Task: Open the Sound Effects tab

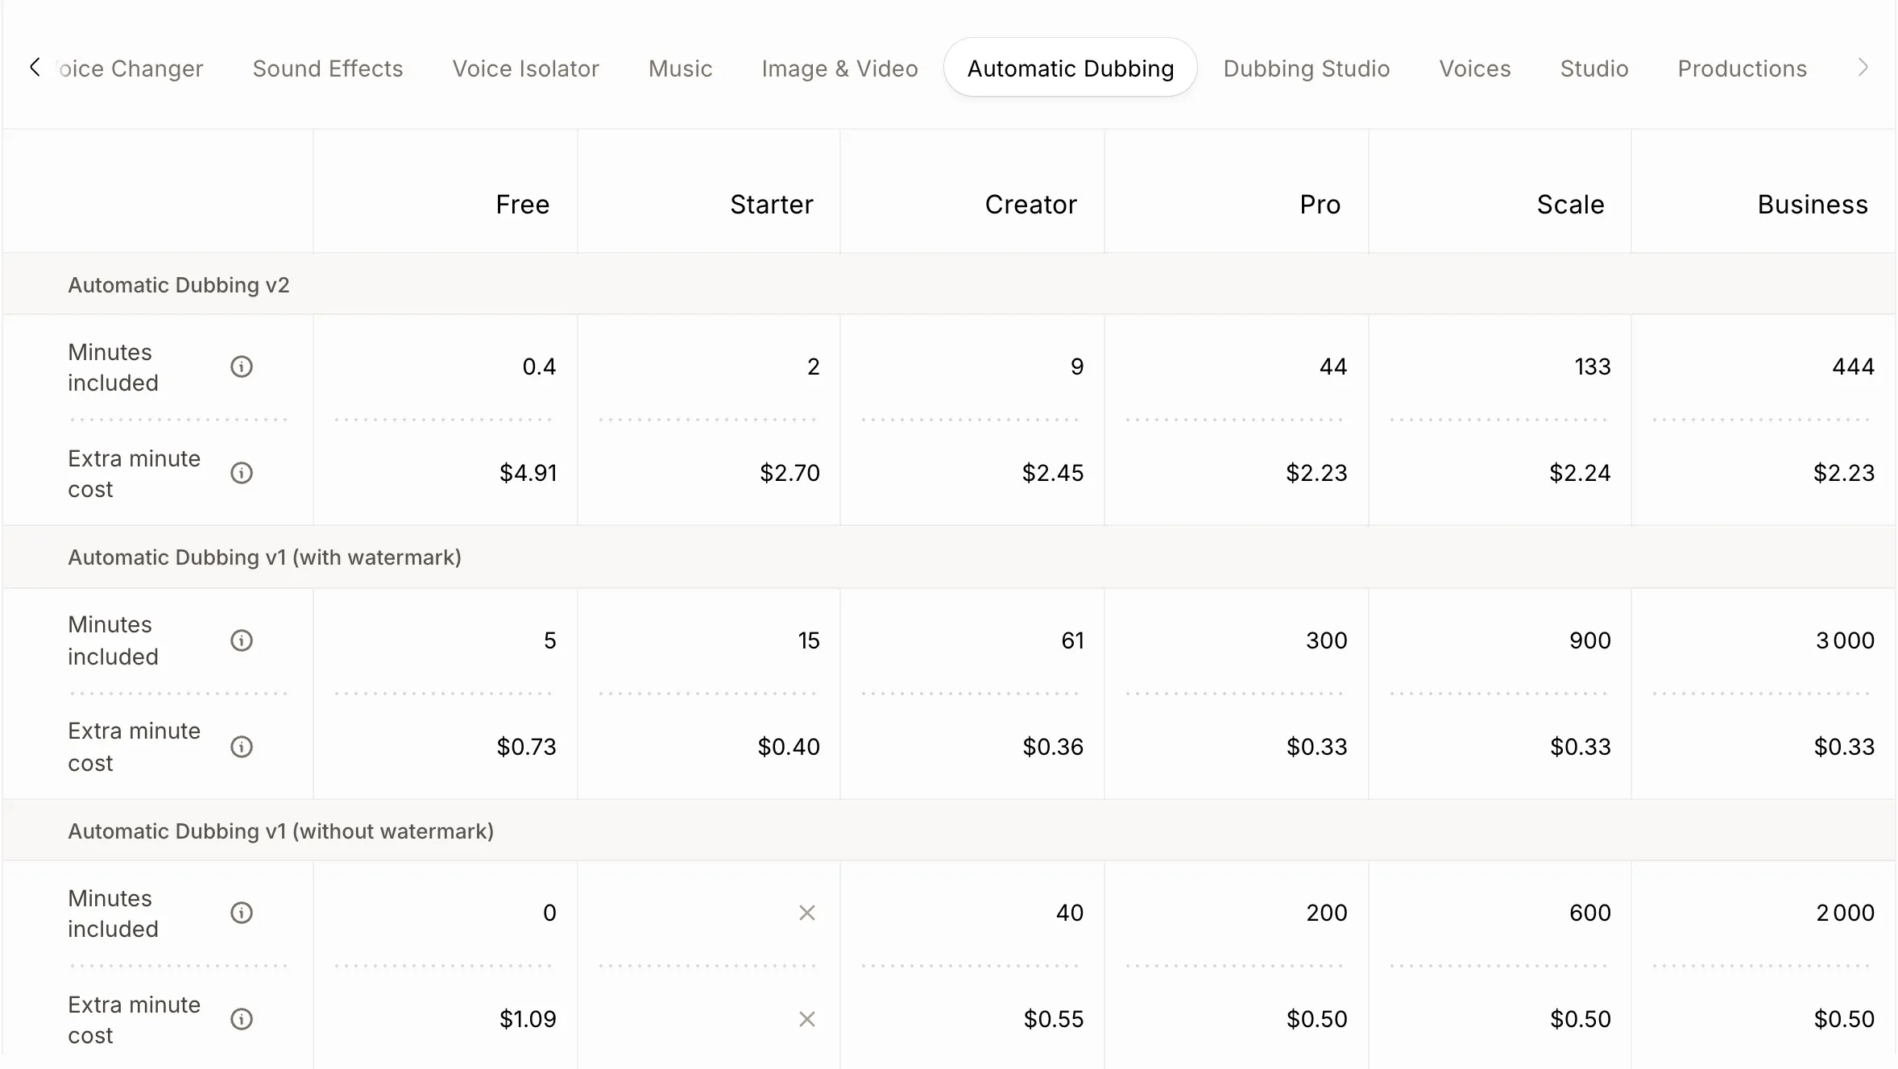Action: click(x=328, y=68)
